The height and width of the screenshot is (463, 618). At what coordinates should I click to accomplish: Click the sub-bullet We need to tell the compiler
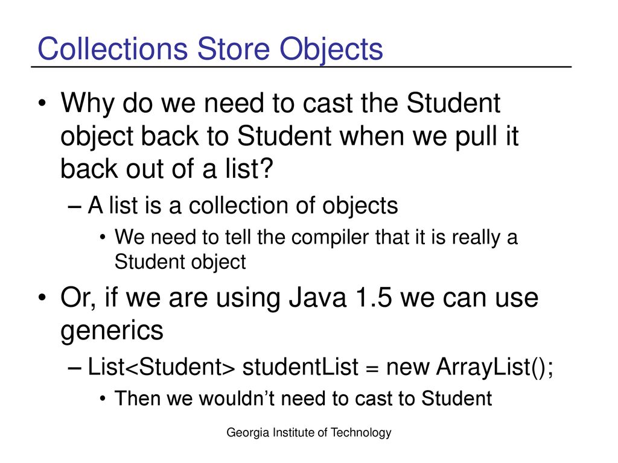pyautogui.click(x=316, y=250)
